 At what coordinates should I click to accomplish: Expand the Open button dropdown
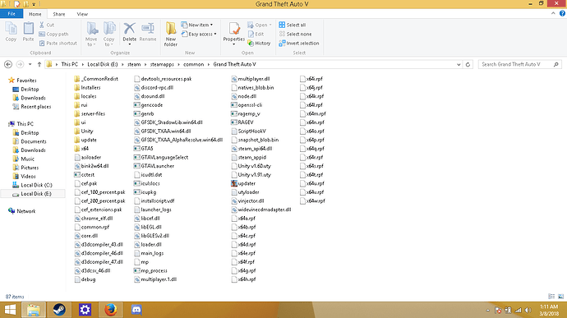tap(270, 25)
